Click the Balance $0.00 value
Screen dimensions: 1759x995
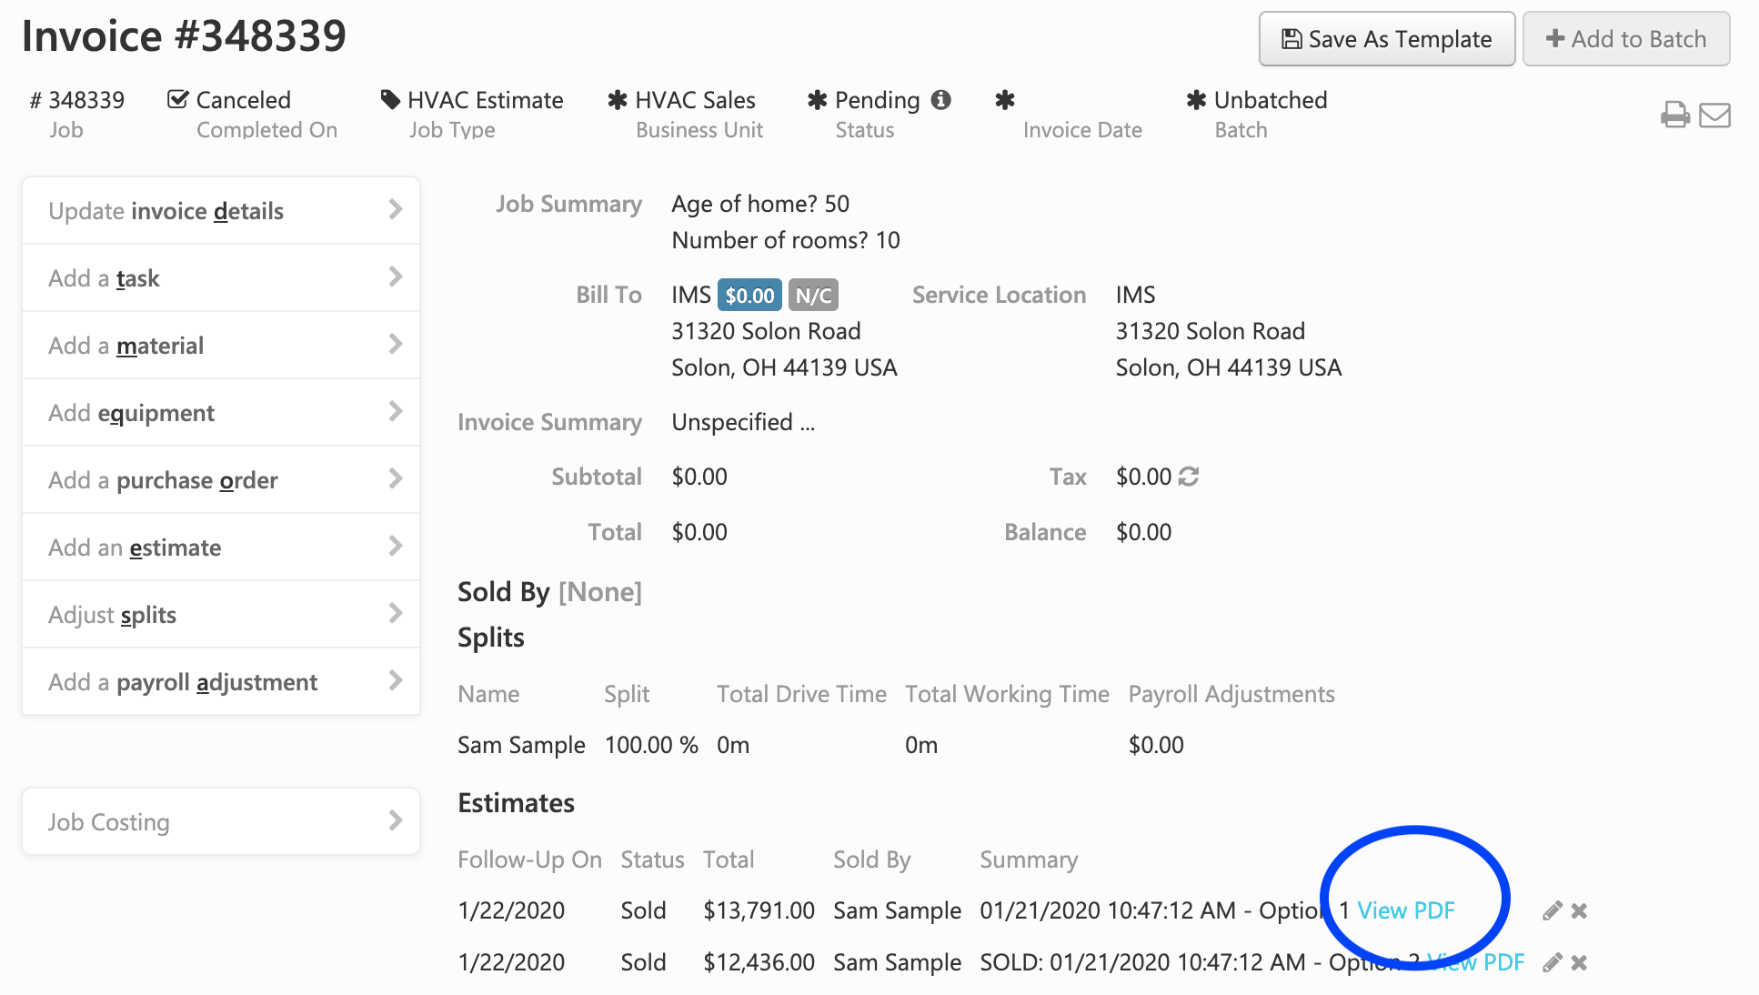pos(1144,532)
